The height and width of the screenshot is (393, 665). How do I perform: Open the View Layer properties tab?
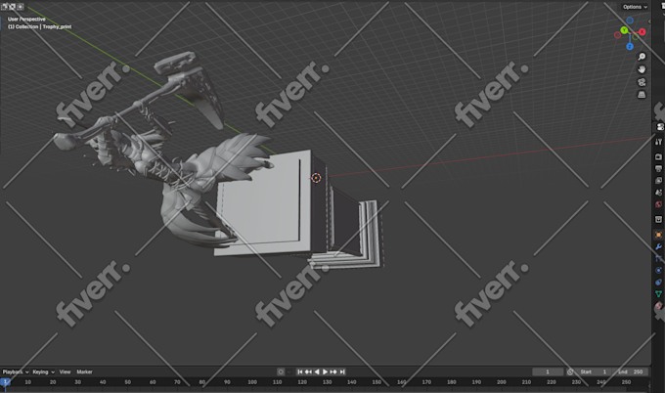pos(658,181)
